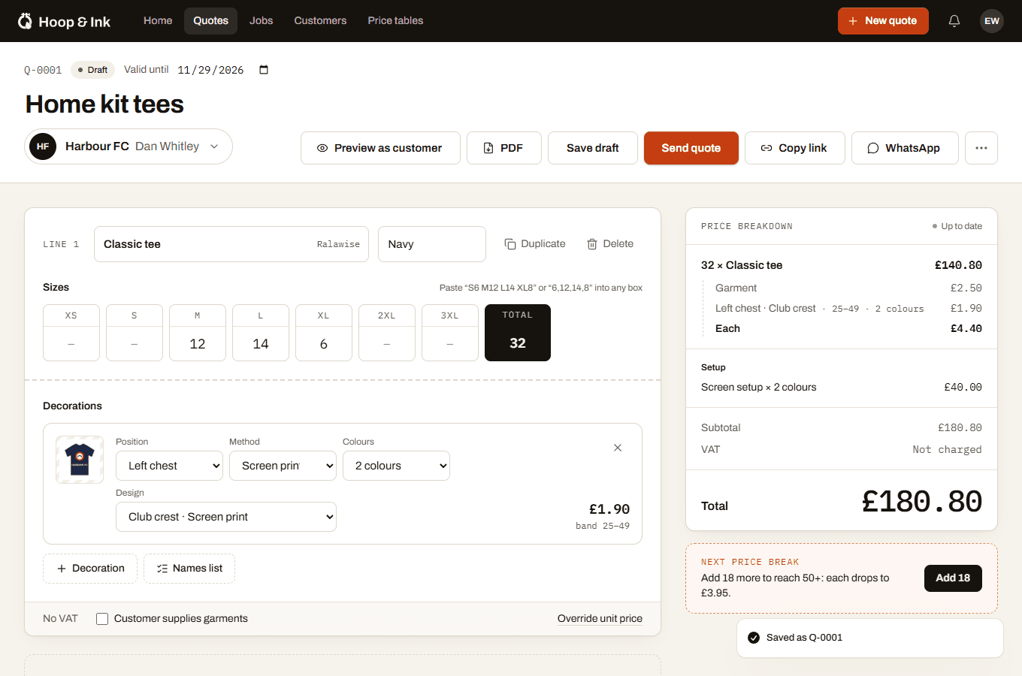Copy the quote link
This screenshot has height=676, width=1022.
795,148
